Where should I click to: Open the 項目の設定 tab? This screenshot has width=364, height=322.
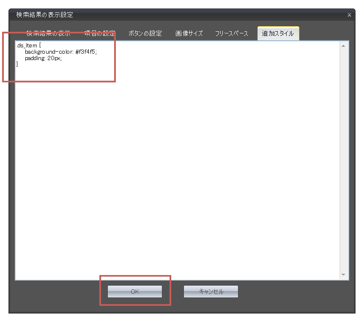[x=100, y=33]
